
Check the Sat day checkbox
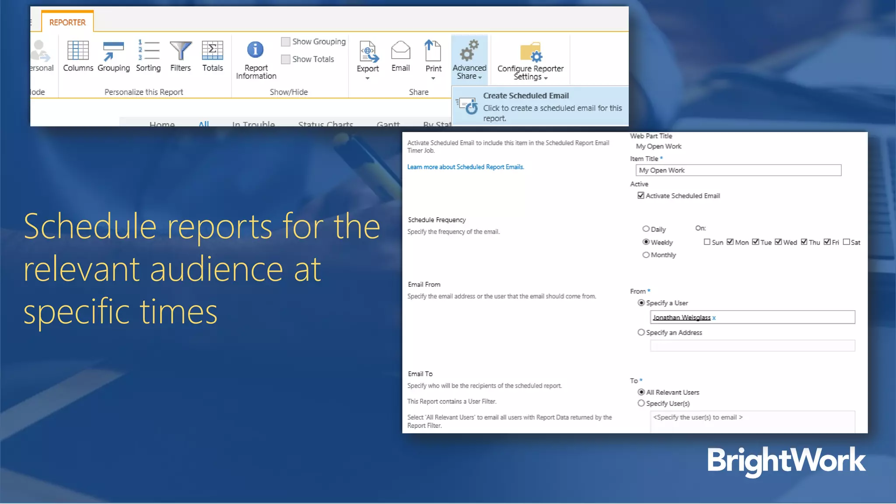pyautogui.click(x=847, y=242)
